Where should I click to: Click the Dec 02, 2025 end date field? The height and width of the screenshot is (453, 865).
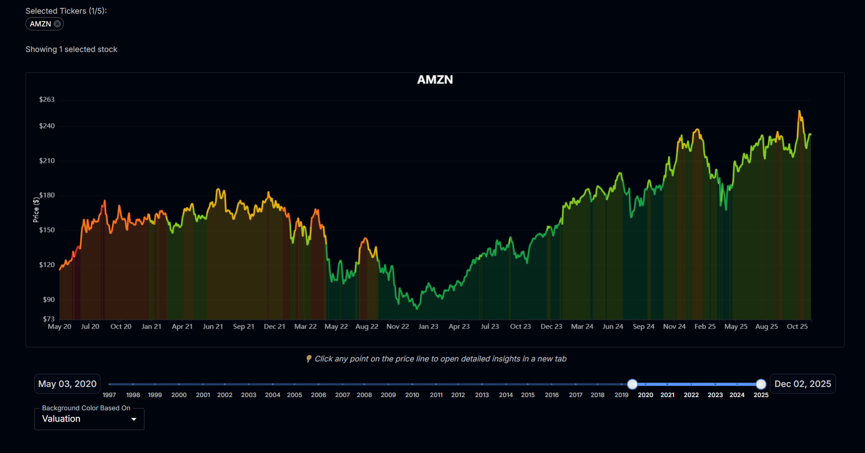802,384
